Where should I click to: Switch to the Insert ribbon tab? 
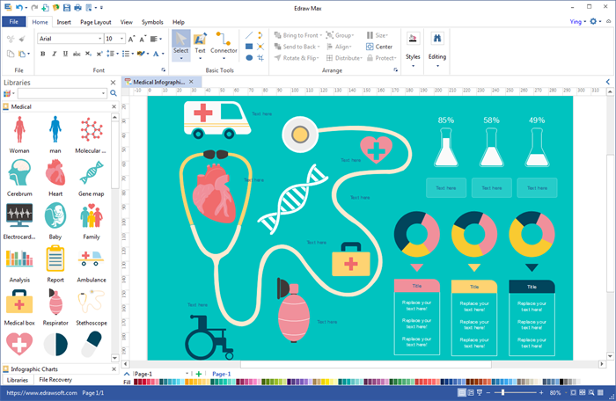click(x=63, y=22)
